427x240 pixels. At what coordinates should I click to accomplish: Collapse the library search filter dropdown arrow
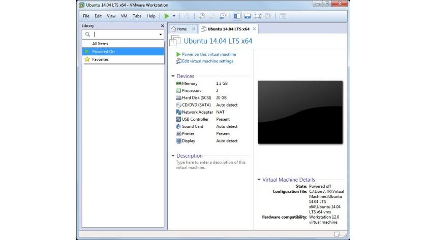pyautogui.click(x=161, y=34)
